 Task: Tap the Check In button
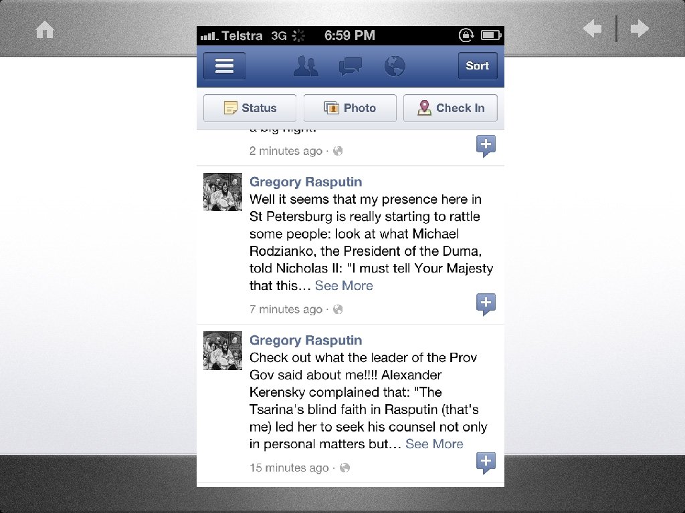point(450,108)
